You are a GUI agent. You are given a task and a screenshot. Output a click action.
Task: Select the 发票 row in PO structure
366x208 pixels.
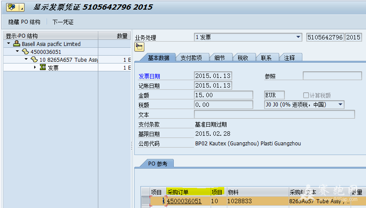[67, 67]
